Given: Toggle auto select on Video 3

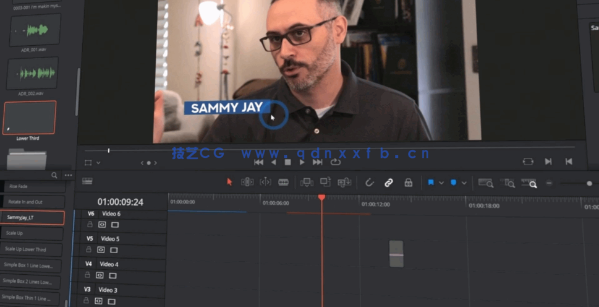Looking at the screenshot, I should pyautogui.click(x=98, y=301).
